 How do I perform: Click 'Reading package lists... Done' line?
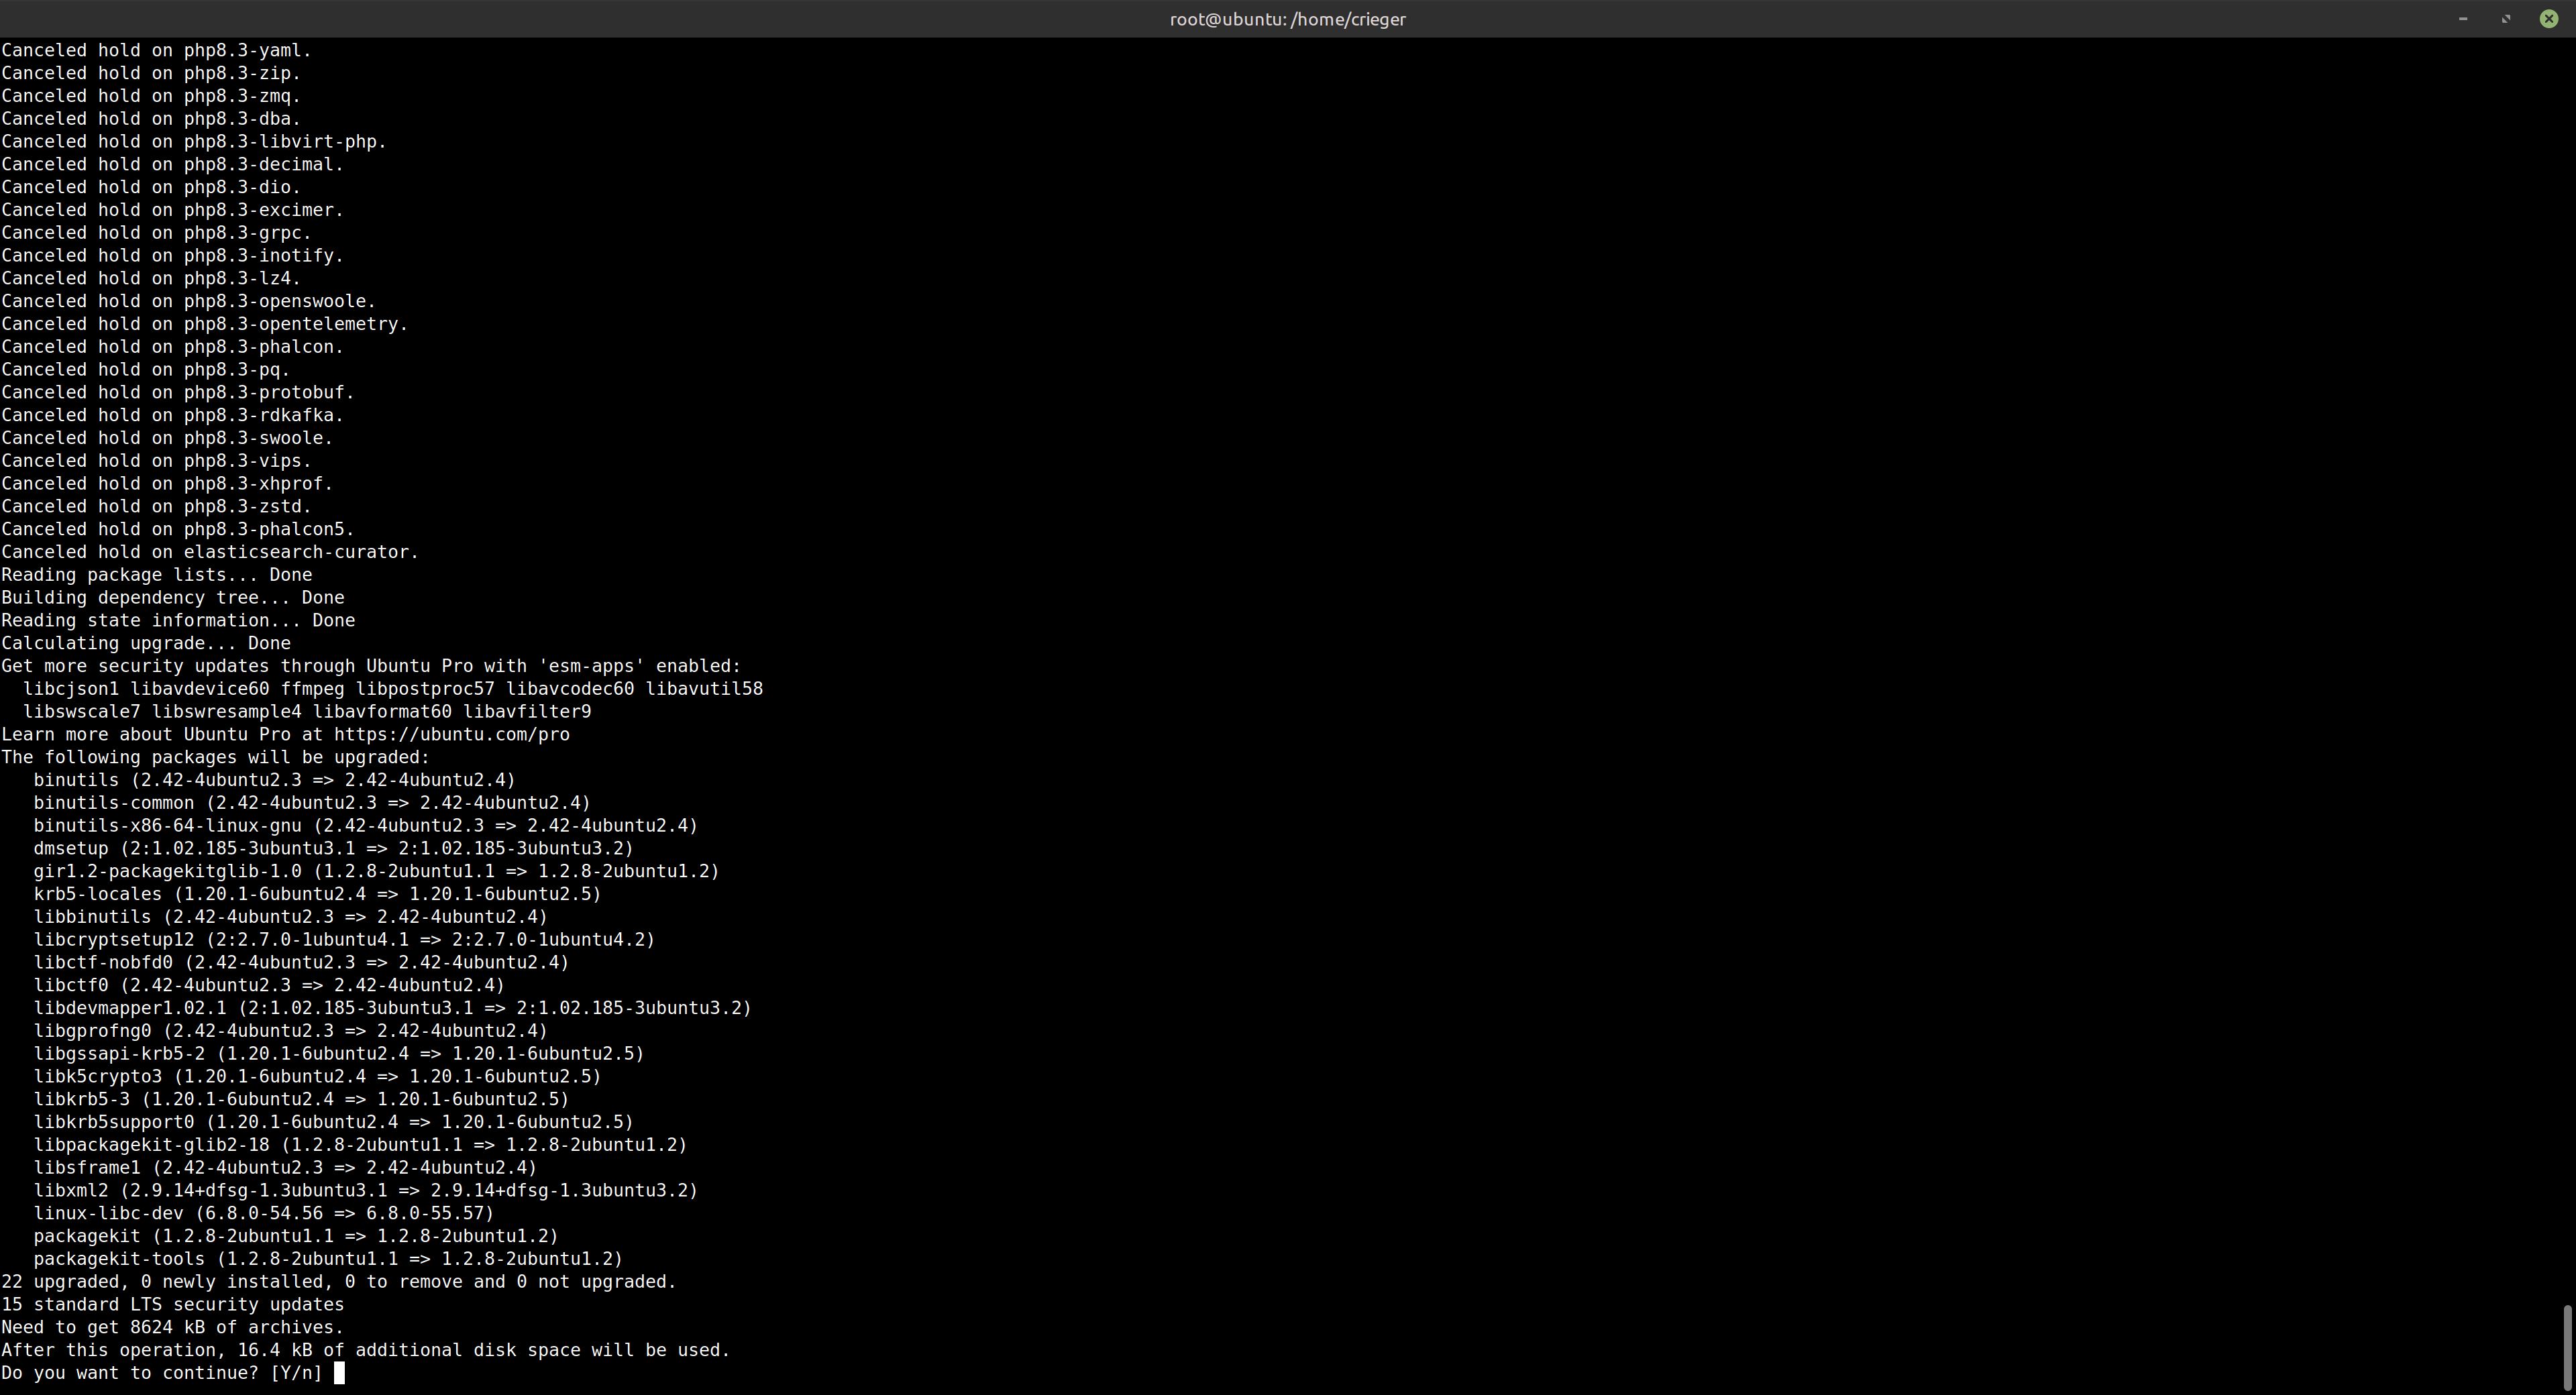point(157,575)
